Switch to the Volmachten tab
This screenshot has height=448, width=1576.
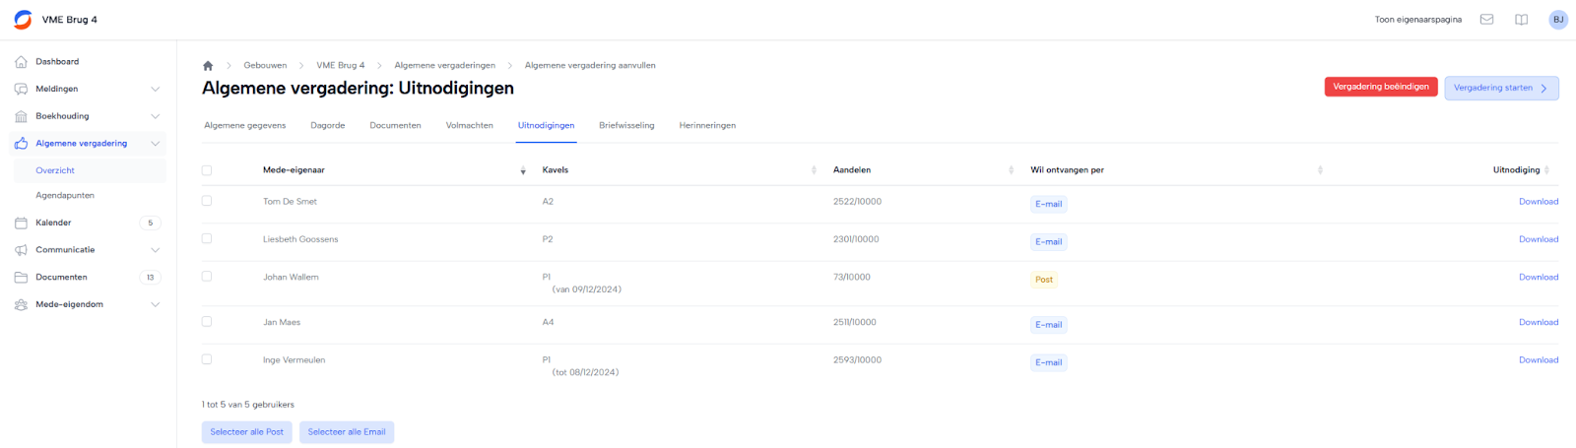469,126
